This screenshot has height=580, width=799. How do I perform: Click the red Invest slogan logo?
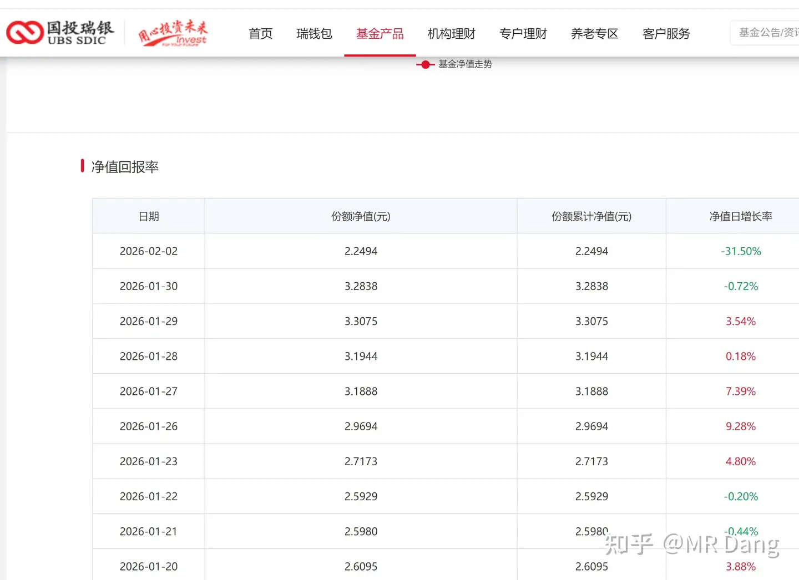(173, 33)
